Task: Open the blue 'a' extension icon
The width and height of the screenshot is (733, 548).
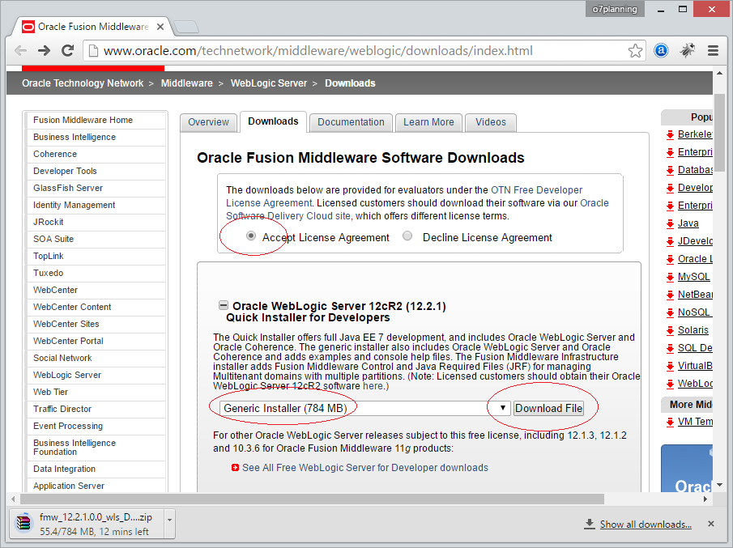Action: (661, 50)
